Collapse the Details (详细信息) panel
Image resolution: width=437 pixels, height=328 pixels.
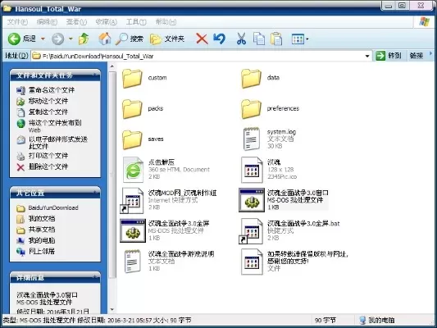pyautogui.click(x=95, y=277)
